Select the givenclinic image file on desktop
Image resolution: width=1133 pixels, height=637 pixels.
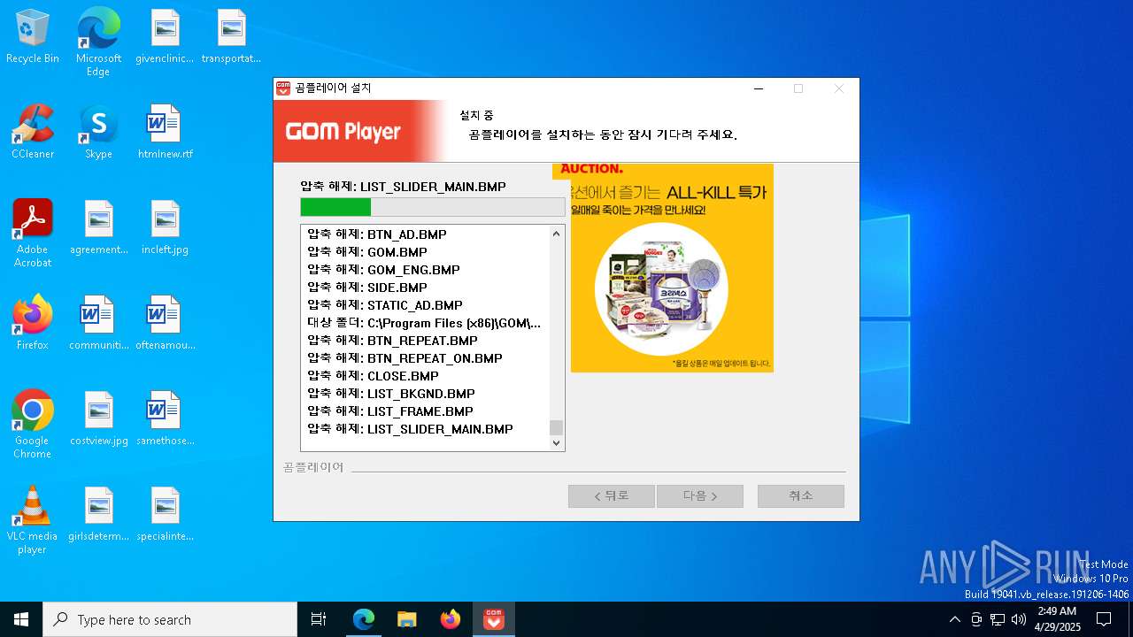tap(165, 37)
